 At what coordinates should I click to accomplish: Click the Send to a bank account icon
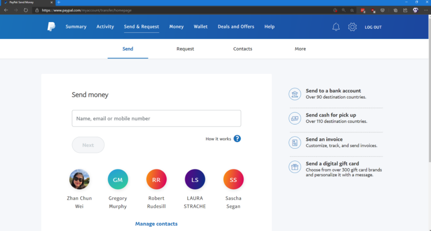click(x=295, y=94)
